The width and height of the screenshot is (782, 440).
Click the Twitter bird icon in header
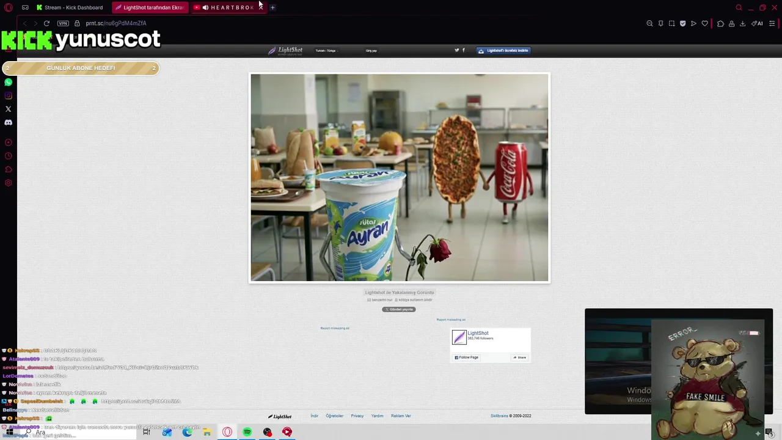pyautogui.click(x=456, y=50)
